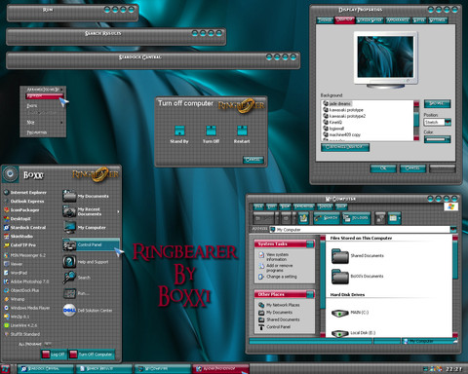Open the Settings tab in Display Properties
Screen dimensions: 468x374
[x=438, y=20]
